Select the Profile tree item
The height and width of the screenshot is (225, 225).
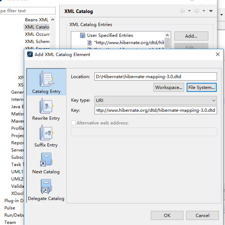click(17, 128)
